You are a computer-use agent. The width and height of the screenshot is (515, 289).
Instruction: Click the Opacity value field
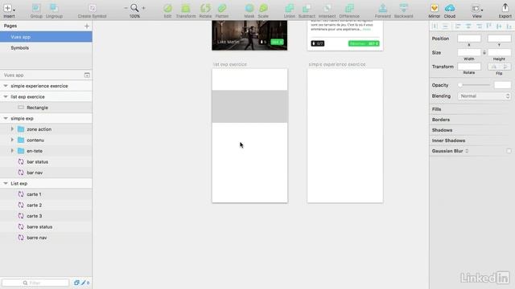pyautogui.click(x=502, y=85)
